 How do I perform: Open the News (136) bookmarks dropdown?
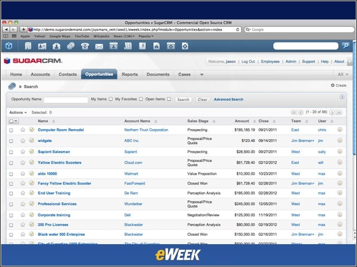[124, 36]
